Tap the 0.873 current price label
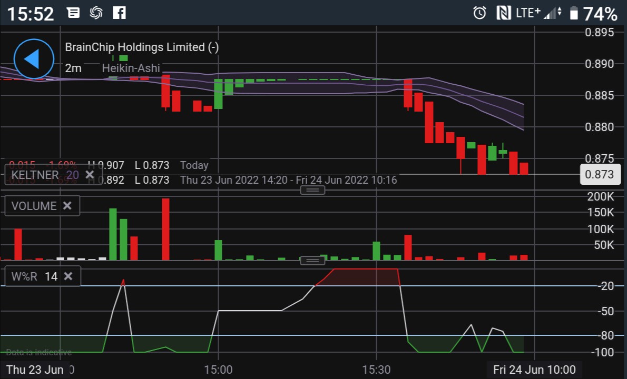Image resolution: width=627 pixels, height=379 pixels. pyautogui.click(x=600, y=174)
